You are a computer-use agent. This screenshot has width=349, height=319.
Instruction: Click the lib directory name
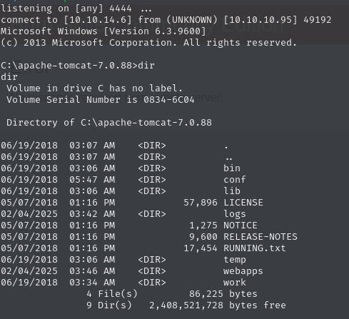pyautogui.click(x=232, y=191)
